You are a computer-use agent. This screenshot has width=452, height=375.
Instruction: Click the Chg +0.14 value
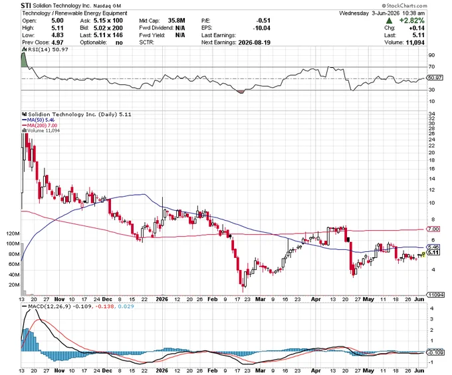pyautogui.click(x=417, y=28)
